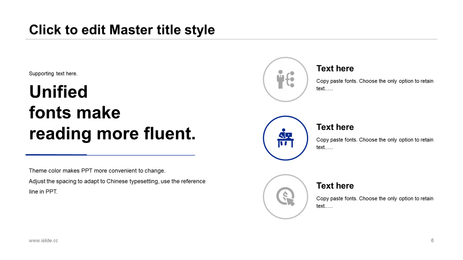Click the businessman org chart icon

tap(285, 79)
